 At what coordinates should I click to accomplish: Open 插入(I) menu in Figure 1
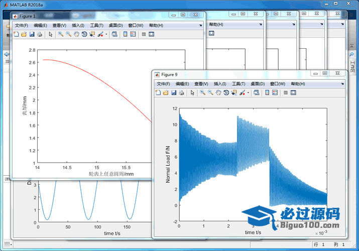78,25
